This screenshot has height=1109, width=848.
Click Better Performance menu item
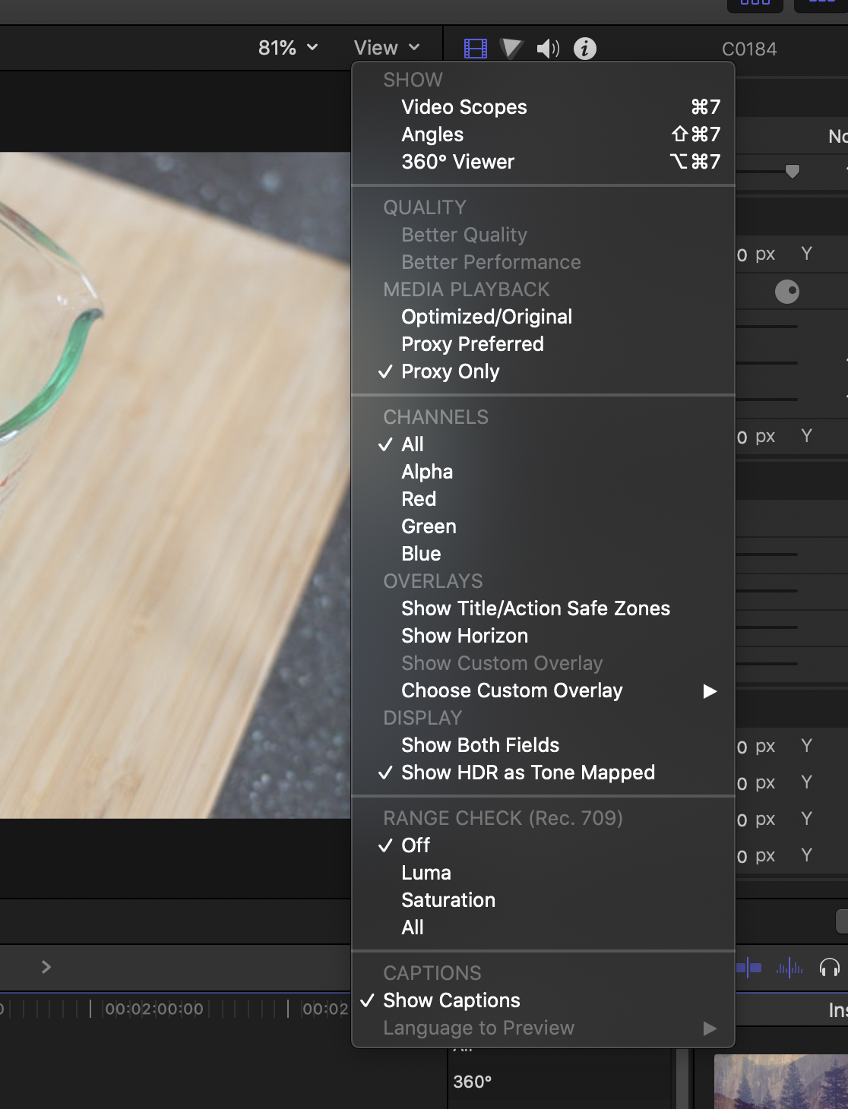[x=543, y=262]
